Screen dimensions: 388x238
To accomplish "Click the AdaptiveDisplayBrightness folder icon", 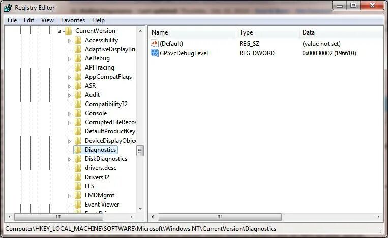I will click(78, 49).
